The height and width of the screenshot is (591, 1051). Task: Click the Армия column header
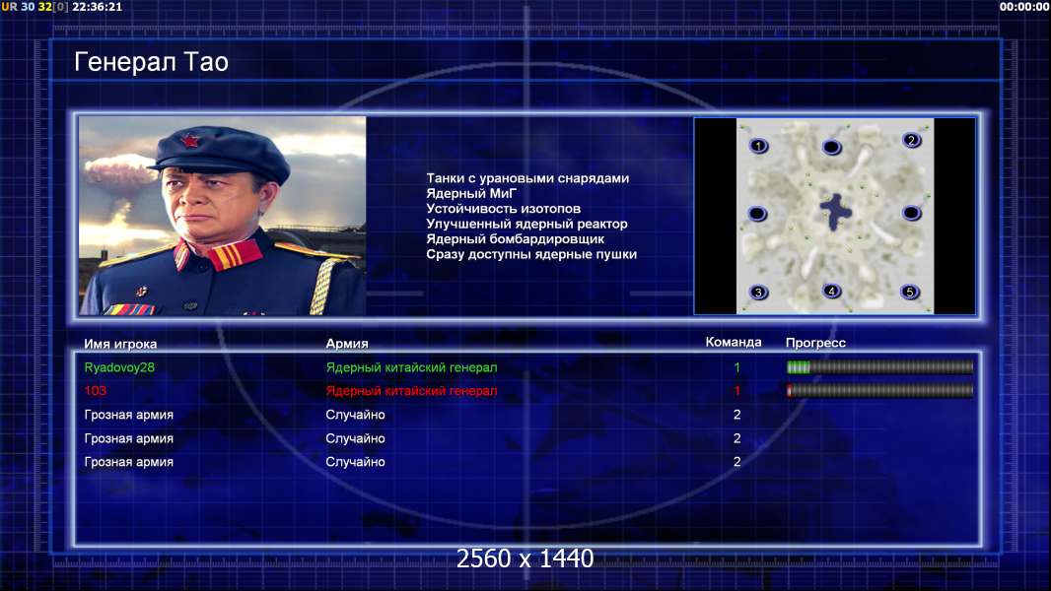click(x=347, y=344)
